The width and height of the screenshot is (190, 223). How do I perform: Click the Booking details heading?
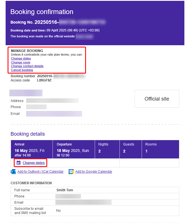point(28,134)
